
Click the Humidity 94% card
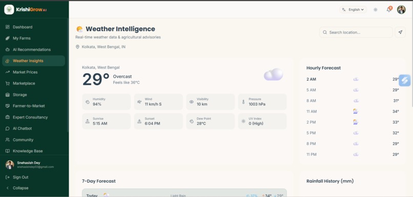pyautogui.click(x=107, y=102)
